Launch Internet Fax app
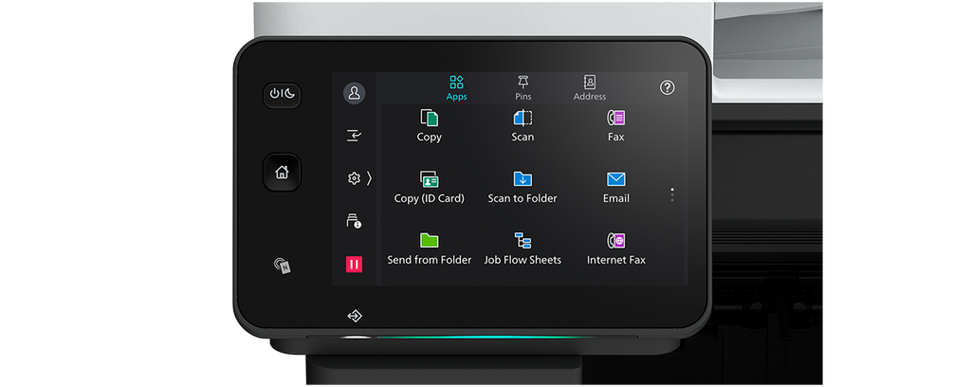Image resolution: width=971 pixels, height=387 pixels. click(x=615, y=249)
